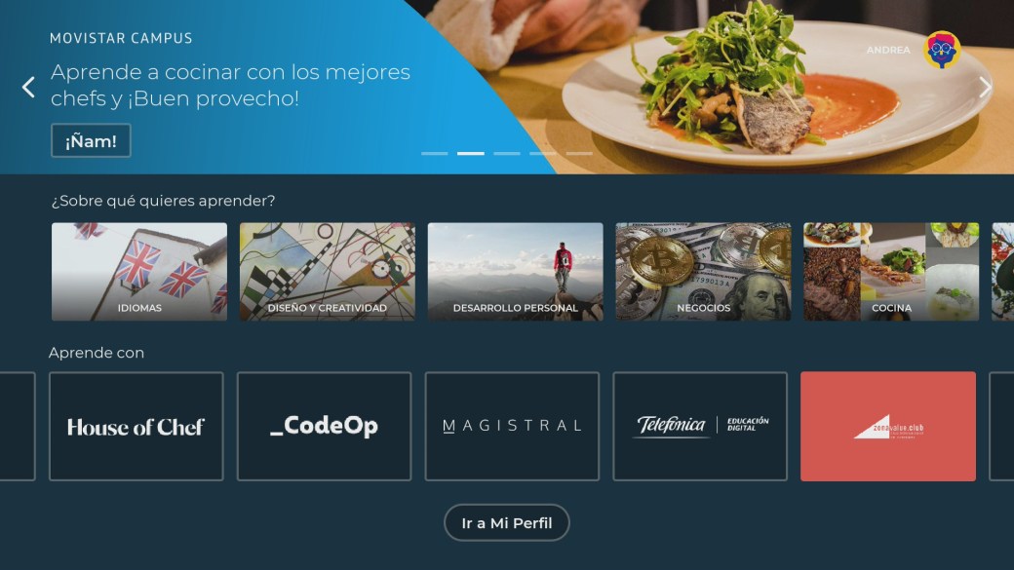
Task: Jump to the first carousel slide indicator
Action: (435, 154)
